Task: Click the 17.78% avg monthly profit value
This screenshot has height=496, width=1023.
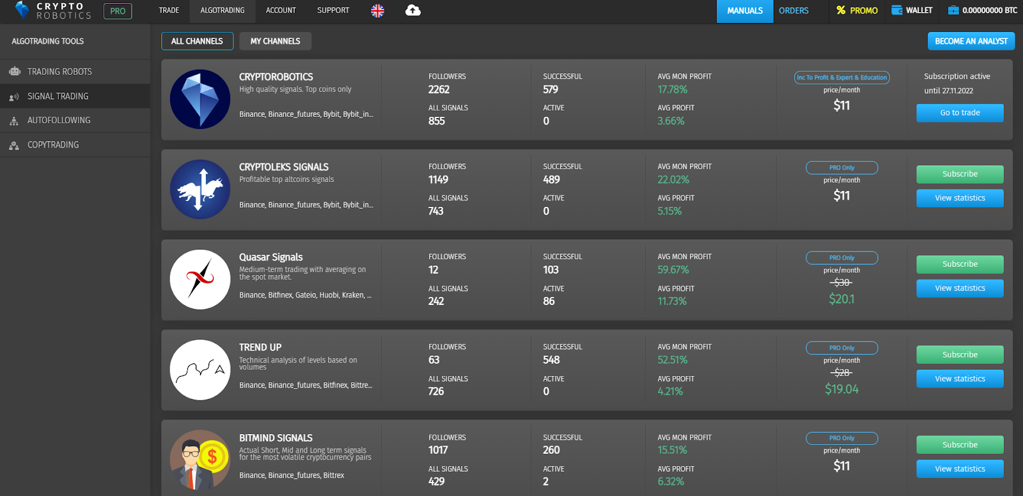Action: tap(673, 90)
